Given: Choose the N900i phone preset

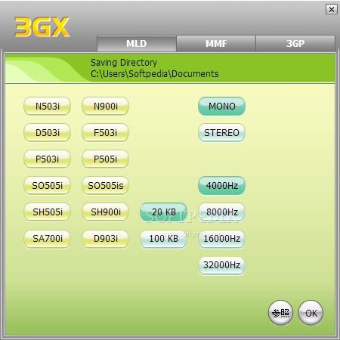Looking at the screenshot, I should pyautogui.click(x=105, y=106).
